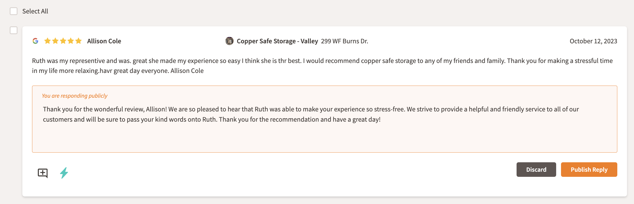Check the box beside Allison Cole's review
The width and height of the screenshot is (634, 204).
(13, 30)
